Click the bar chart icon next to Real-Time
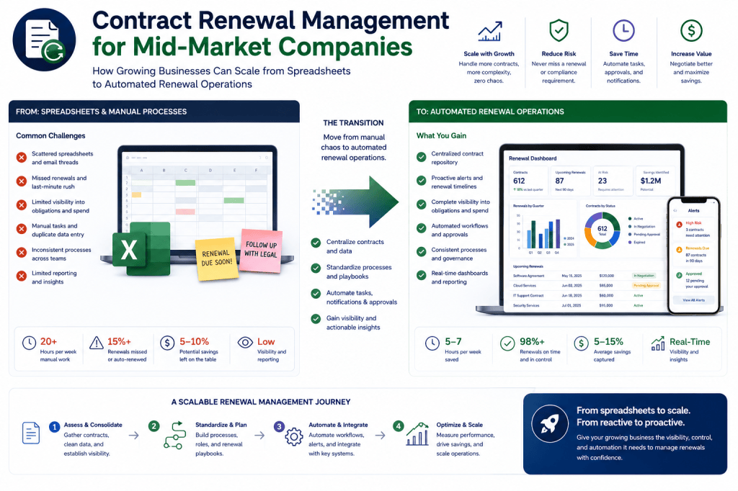This screenshot has width=738, height=491. (657, 343)
